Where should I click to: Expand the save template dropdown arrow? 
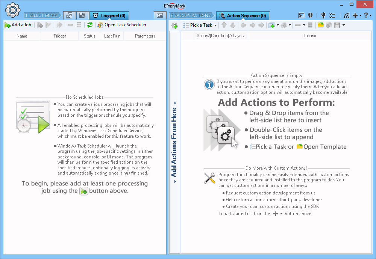tap(344, 25)
